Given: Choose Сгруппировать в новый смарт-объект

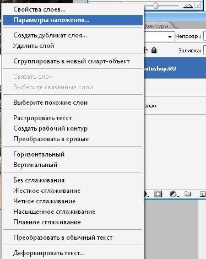Looking at the screenshot, I should click(73, 61).
